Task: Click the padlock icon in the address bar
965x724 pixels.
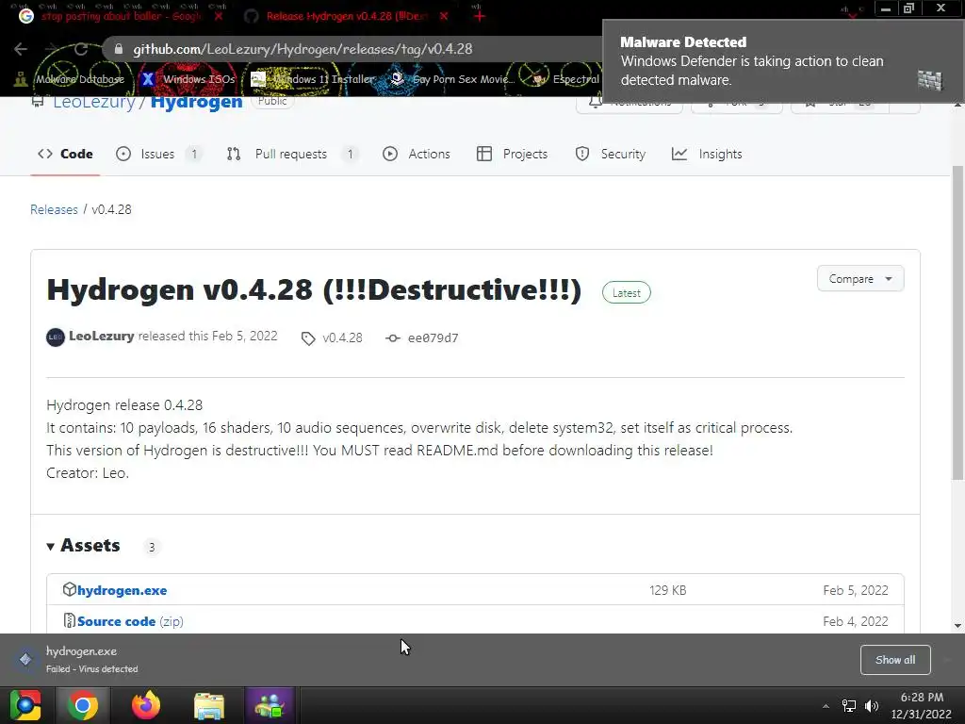Action: [119, 49]
